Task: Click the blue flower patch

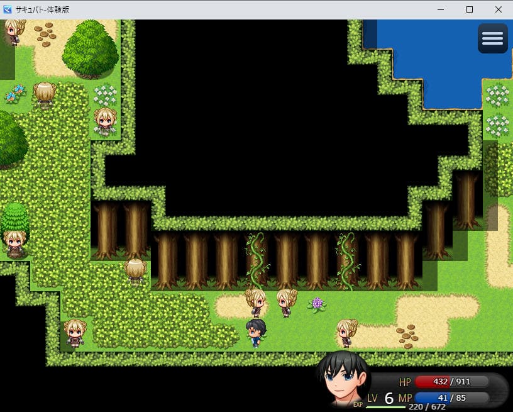Action: 15,94
